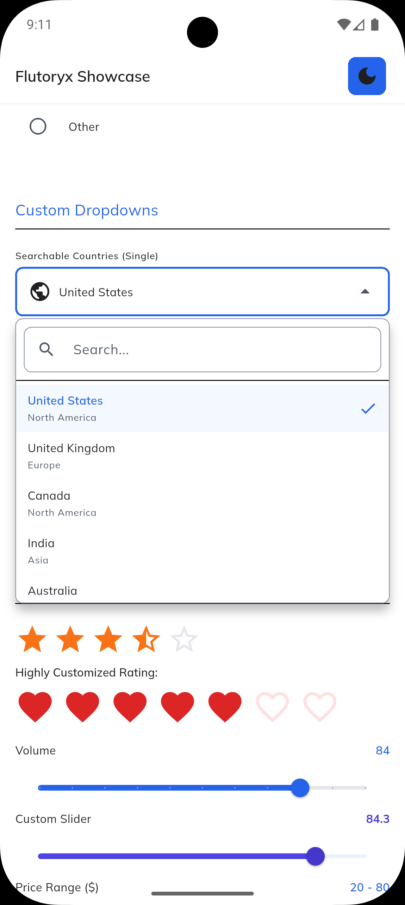This screenshot has height=905, width=405.
Task: Toggle dark mode with the moon icon
Action: [x=367, y=75]
